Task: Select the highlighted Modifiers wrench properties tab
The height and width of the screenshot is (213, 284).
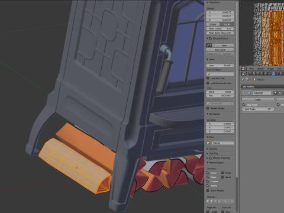Action: point(273,74)
